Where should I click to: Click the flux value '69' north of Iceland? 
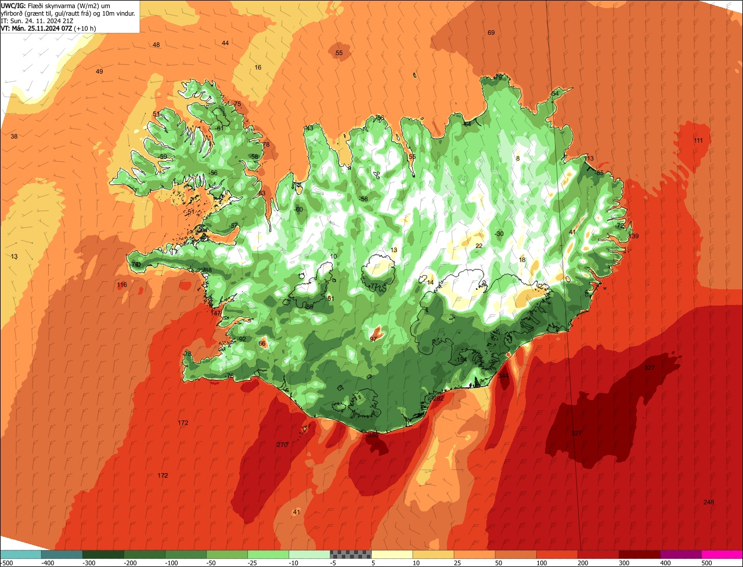tap(491, 33)
